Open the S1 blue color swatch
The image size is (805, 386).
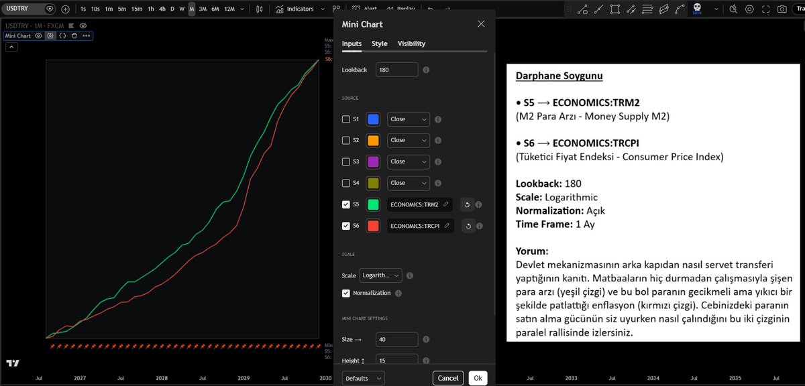(373, 119)
